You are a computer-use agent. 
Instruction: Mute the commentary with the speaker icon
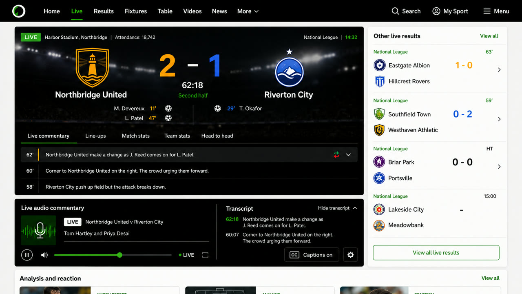[44, 255]
